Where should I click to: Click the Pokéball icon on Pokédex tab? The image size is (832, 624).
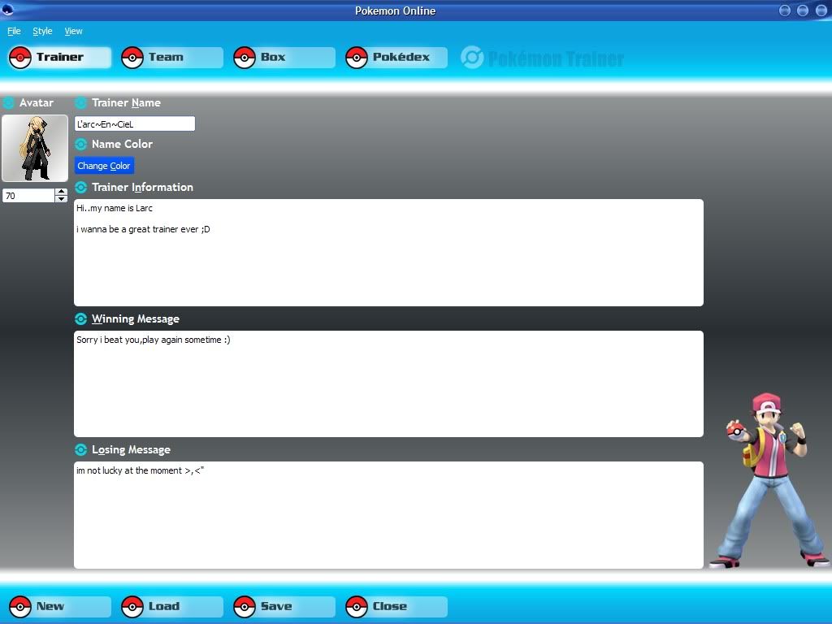click(x=357, y=58)
